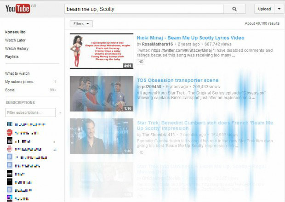This screenshot has height=202, width=285.
Task: Open the Upload dropdown arrow
Action: [279, 9]
